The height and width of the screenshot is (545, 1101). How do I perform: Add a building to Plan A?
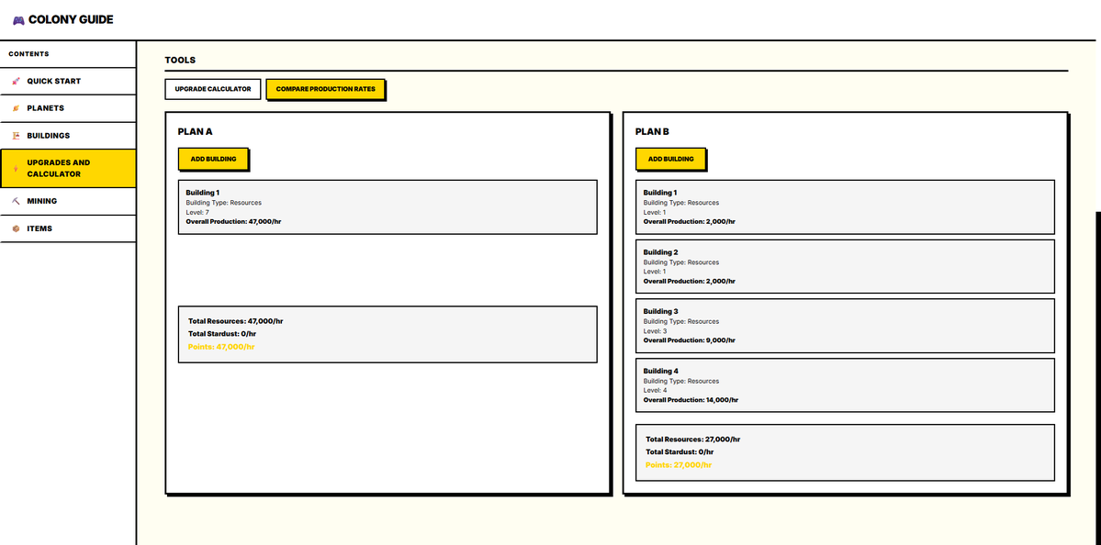coord(213,160)
